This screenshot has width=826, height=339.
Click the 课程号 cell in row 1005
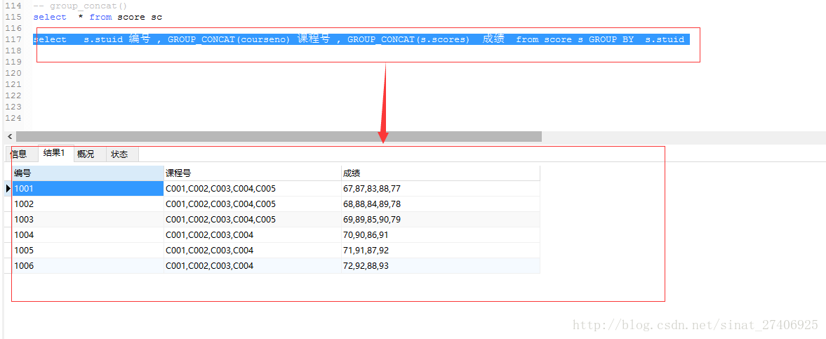point(253,250)
